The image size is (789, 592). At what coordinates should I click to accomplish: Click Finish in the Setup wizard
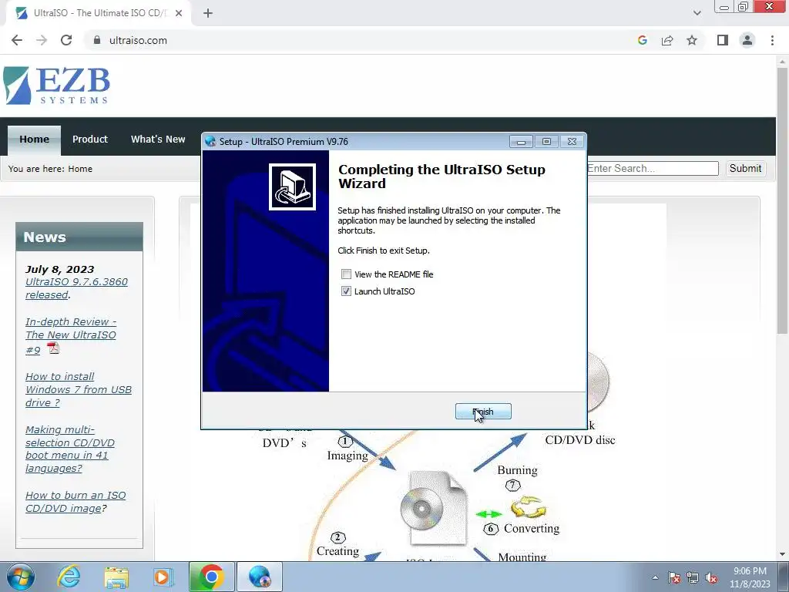(483, 412)
